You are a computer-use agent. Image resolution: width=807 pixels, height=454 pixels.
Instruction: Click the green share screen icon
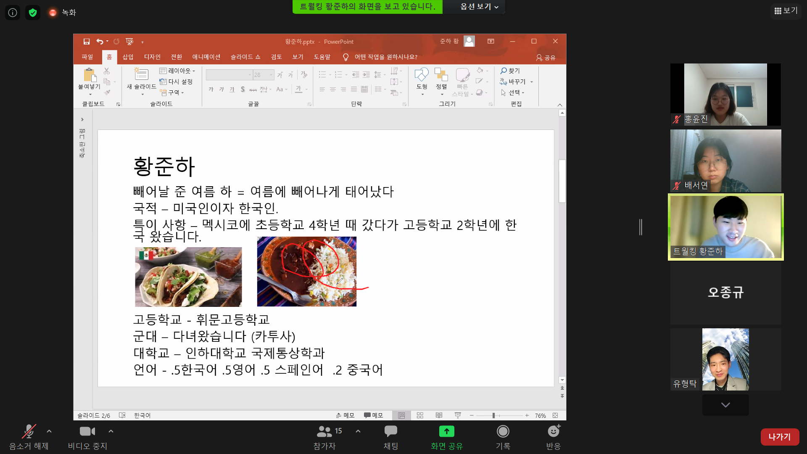point(446,432)
